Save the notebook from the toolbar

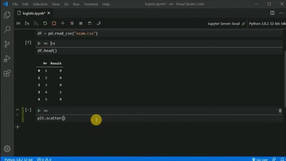click(x=90, y=23)
